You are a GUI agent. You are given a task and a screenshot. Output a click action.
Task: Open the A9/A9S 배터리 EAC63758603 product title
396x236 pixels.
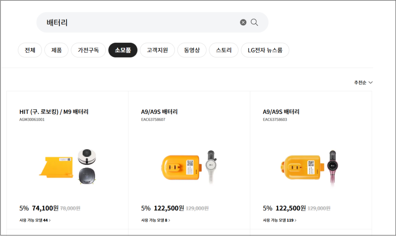coord(281,111)
